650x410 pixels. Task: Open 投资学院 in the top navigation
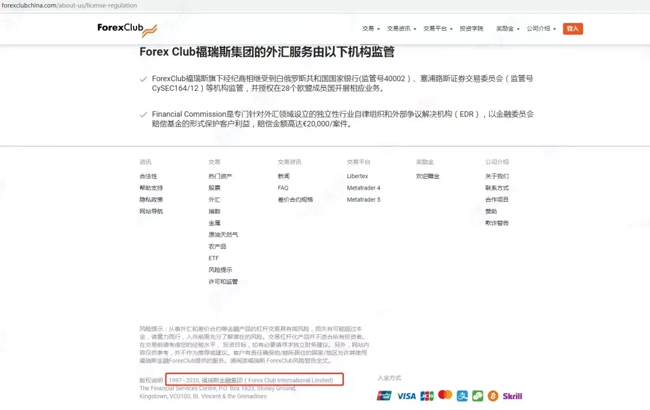471,29
